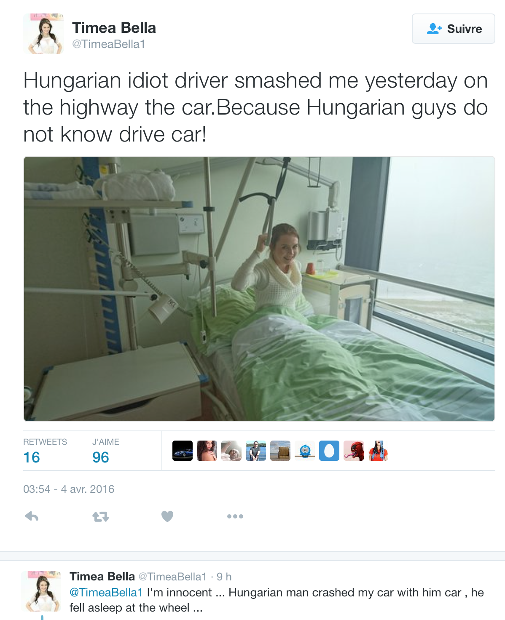
Task: Open the reply tweet's 9 h timestamp
Action: click(x=224, y=577)
